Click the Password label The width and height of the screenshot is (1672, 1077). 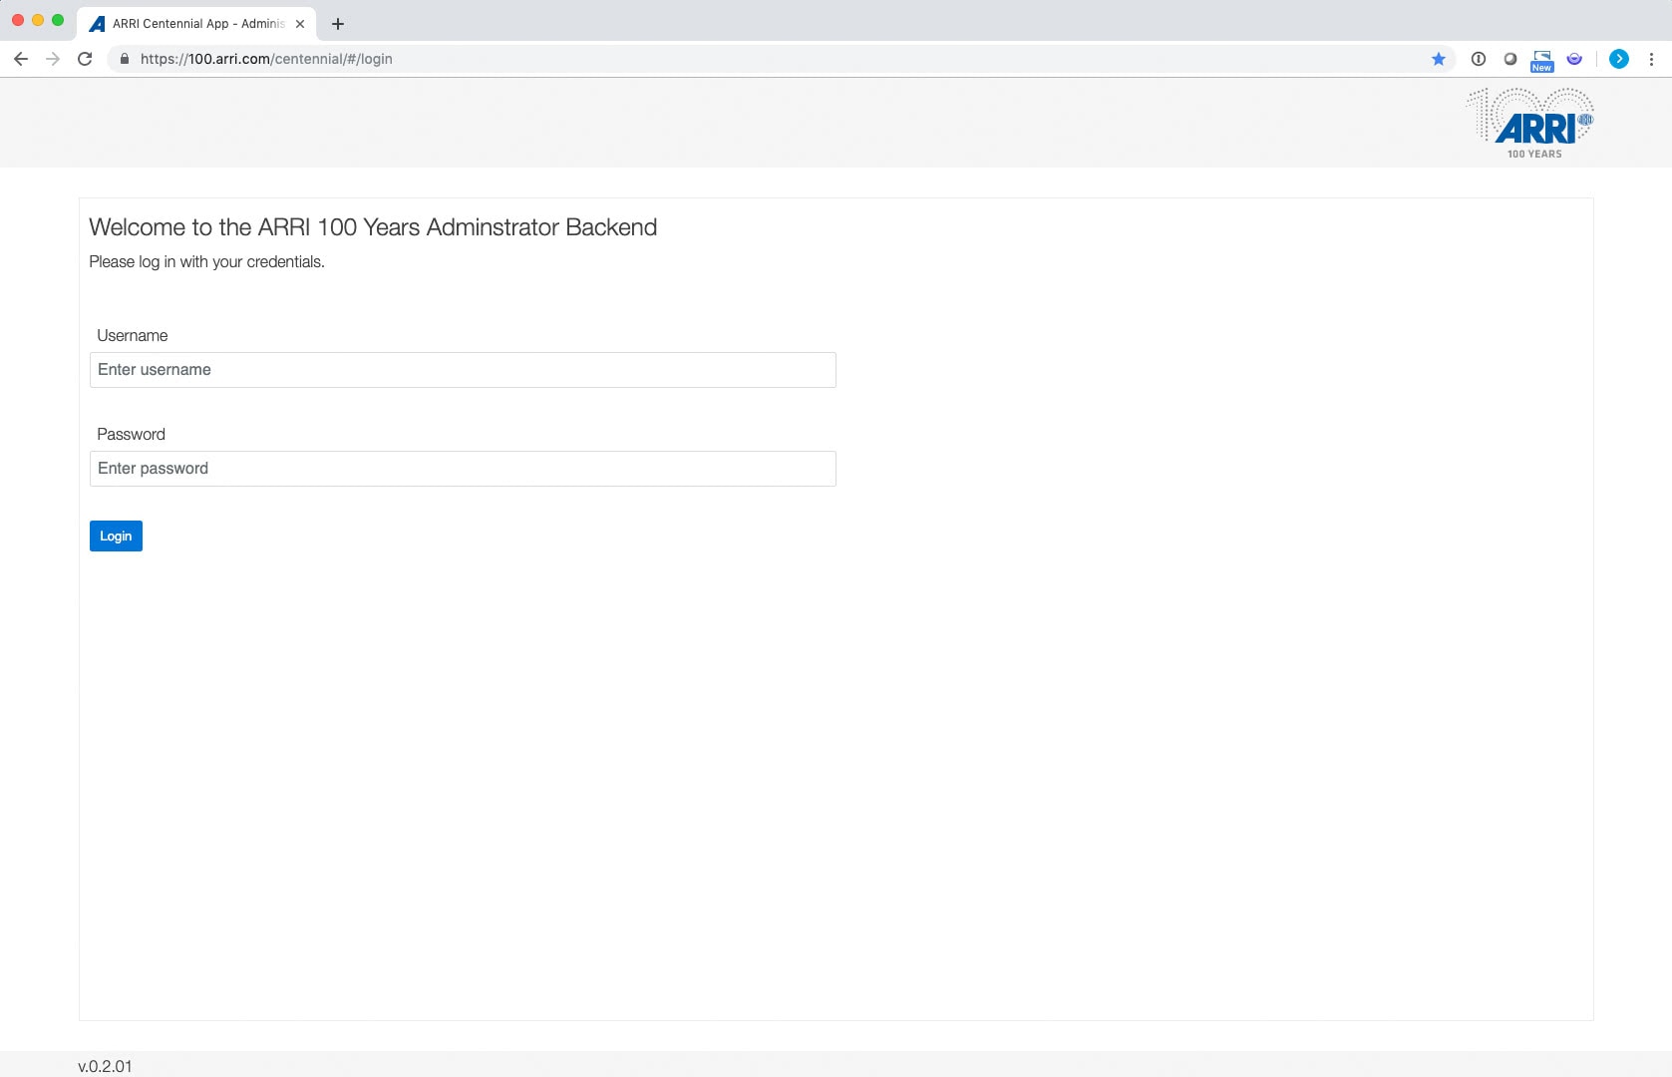[x=131, y=435]
